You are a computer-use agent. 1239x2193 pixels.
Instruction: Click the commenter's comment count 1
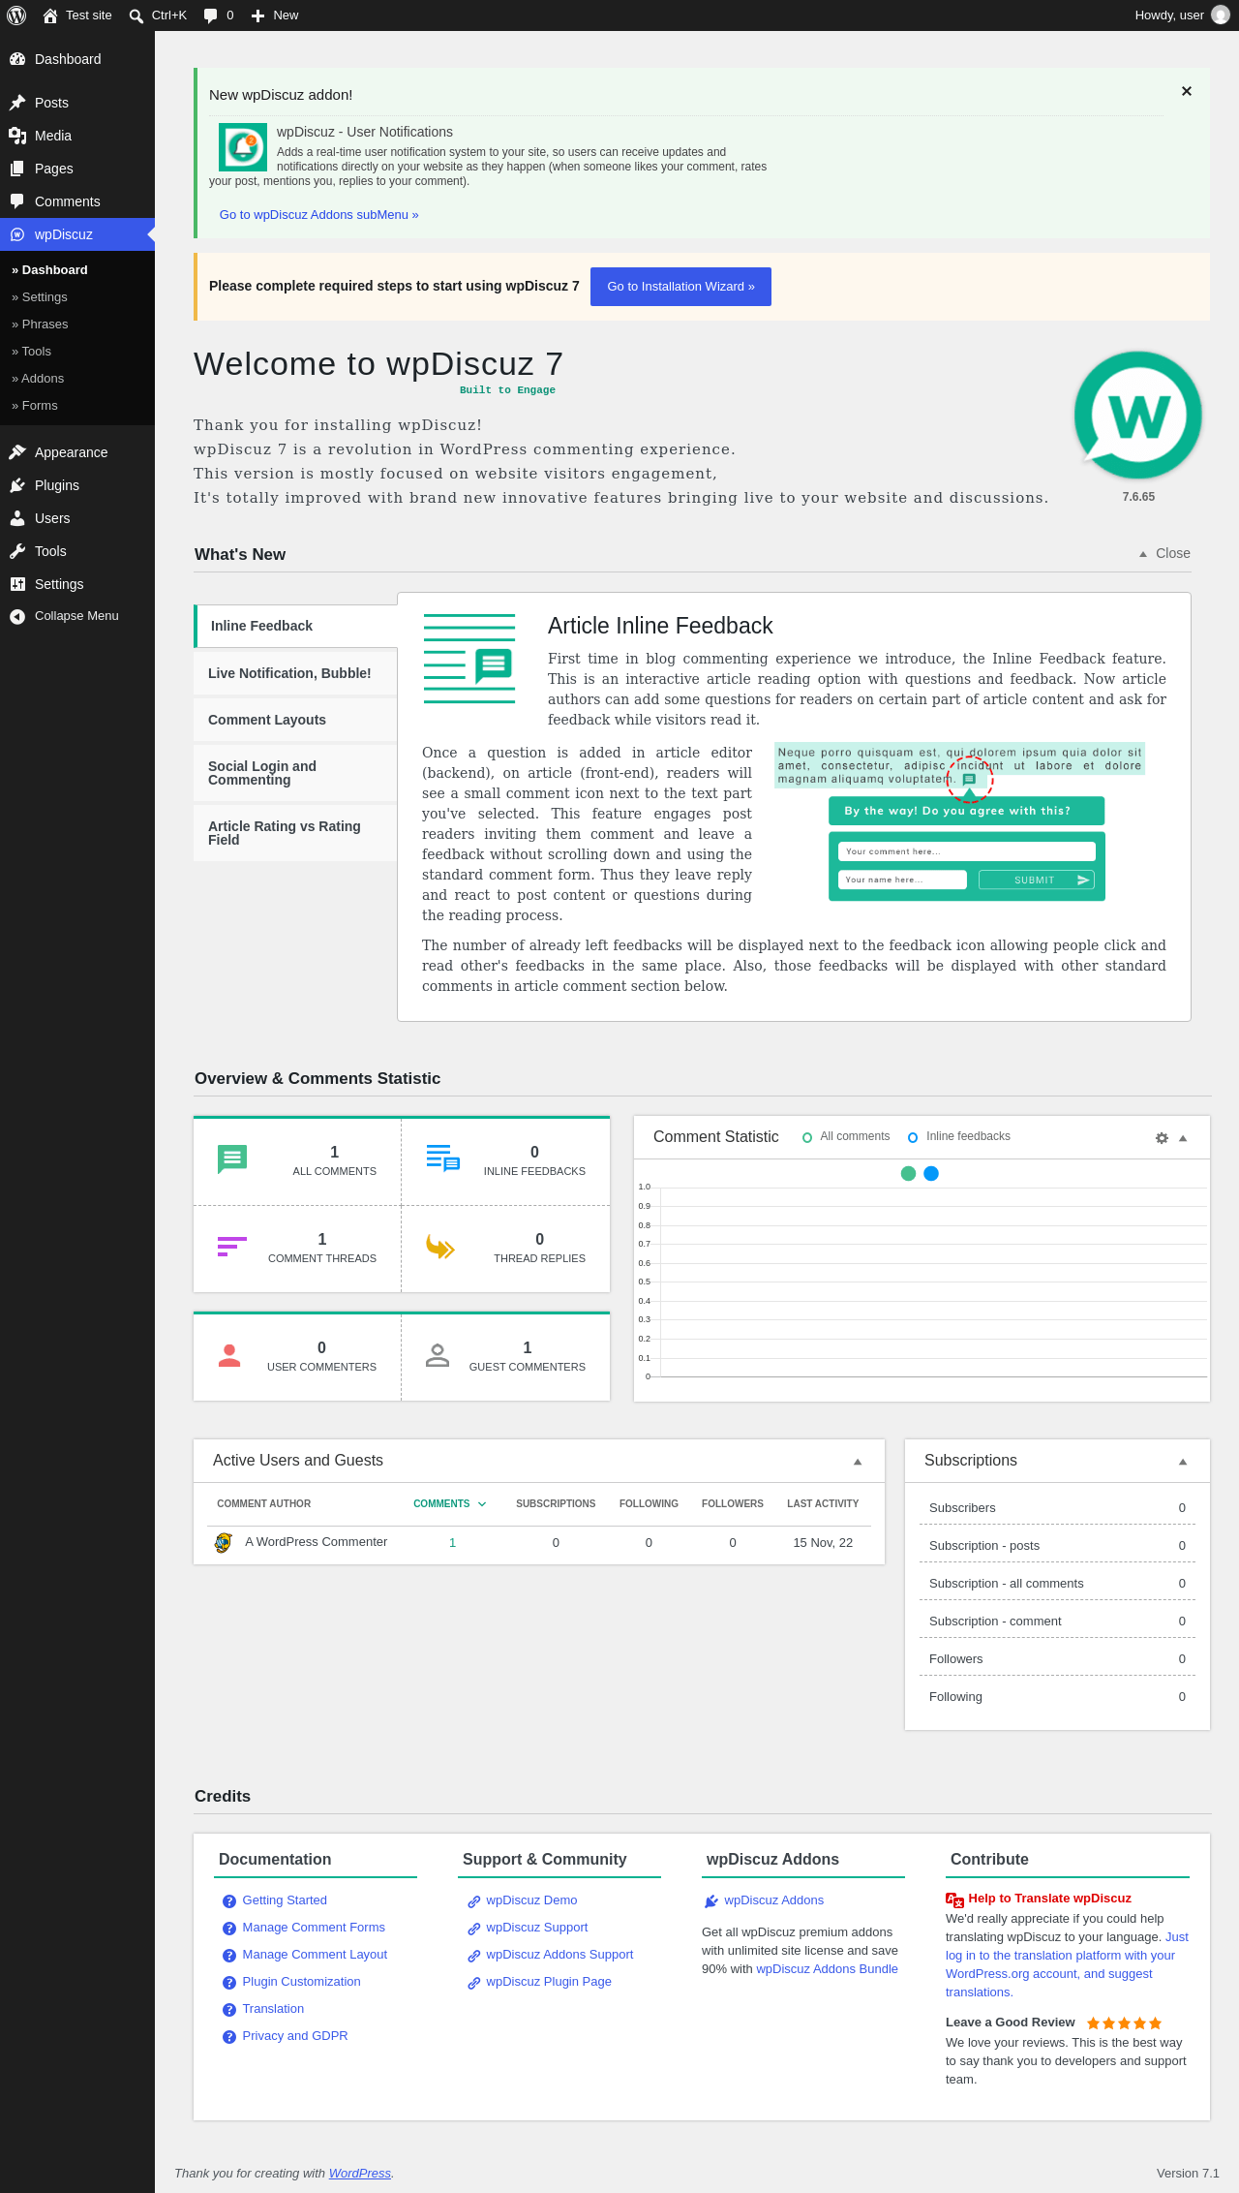coord(452,1543)
